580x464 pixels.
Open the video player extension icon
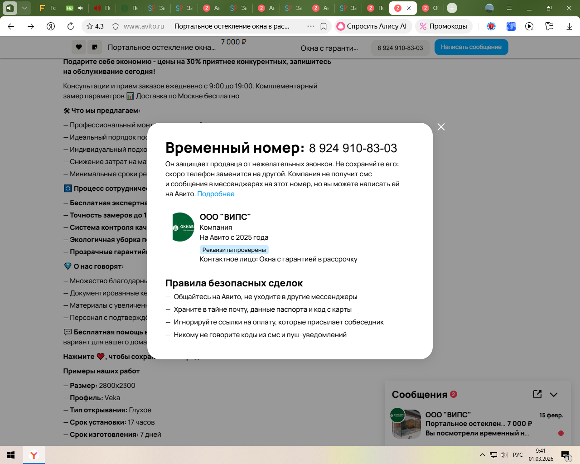[x=530, y=26]
